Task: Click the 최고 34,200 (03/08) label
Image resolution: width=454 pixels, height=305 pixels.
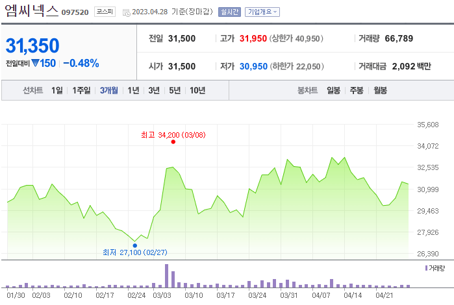Action: 173,135
